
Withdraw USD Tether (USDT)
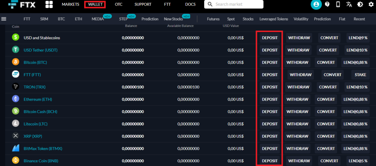(x=298, y=50)
